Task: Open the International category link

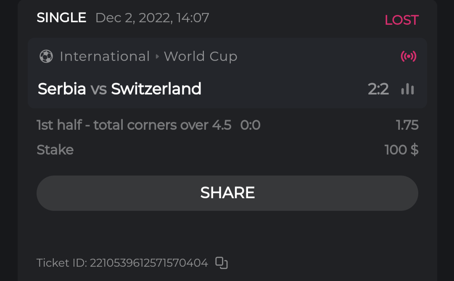Action: [105, 56]
